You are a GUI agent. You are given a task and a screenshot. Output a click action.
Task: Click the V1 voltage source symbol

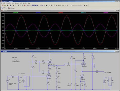coord(92,57)
